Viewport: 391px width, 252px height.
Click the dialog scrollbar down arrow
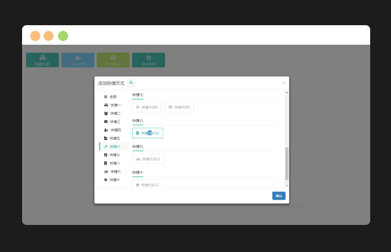point(287,185)
